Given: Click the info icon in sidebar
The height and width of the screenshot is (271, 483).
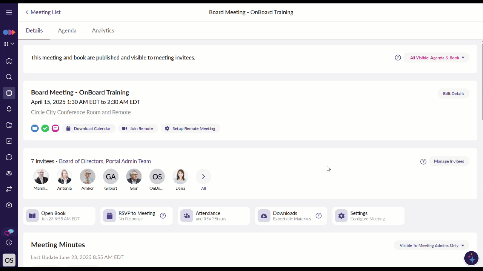Looking at the screenshot, I should pos(9,243).
